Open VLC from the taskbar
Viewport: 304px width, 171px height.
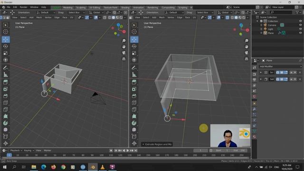tap(103, 167)
